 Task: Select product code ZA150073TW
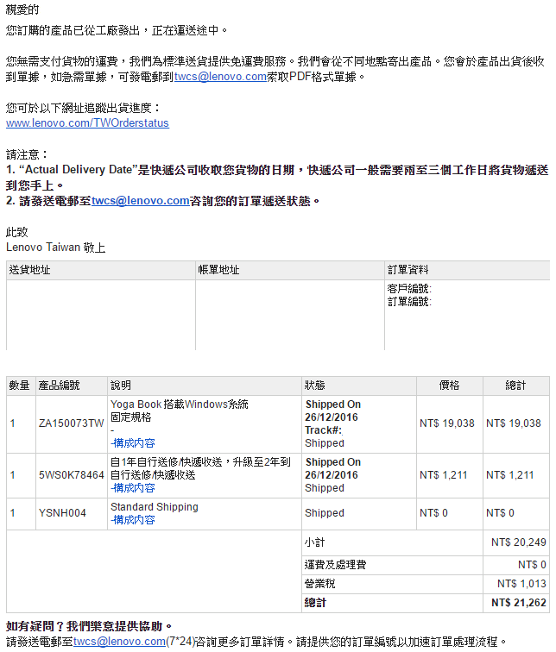point(71,423)
